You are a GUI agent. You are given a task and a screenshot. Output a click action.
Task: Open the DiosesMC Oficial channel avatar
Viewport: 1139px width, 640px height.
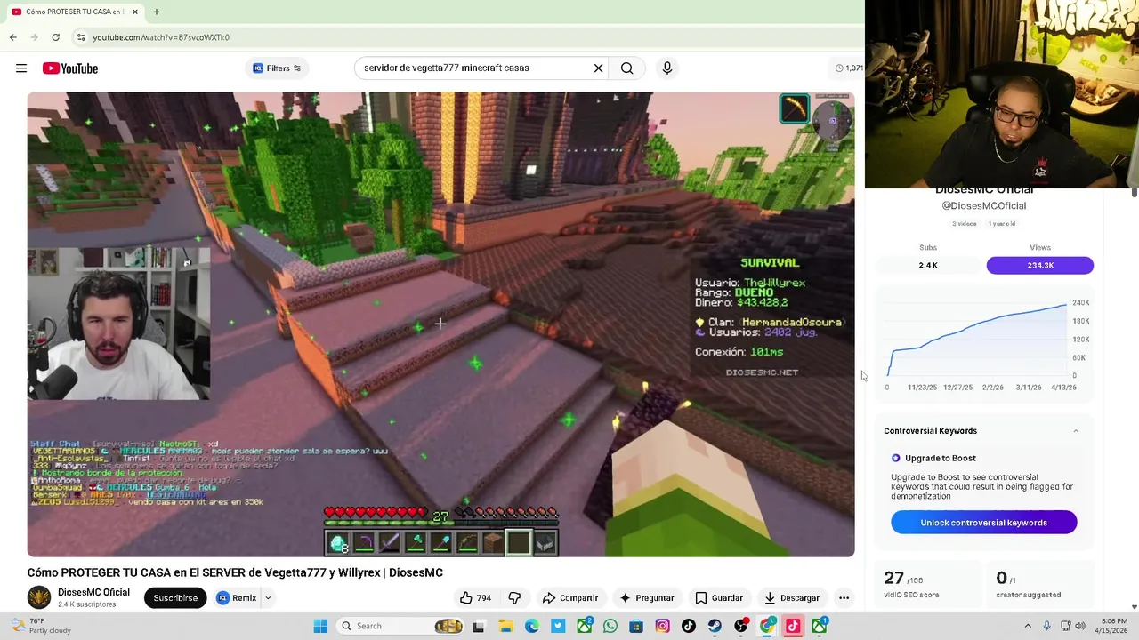coord(39,597)
